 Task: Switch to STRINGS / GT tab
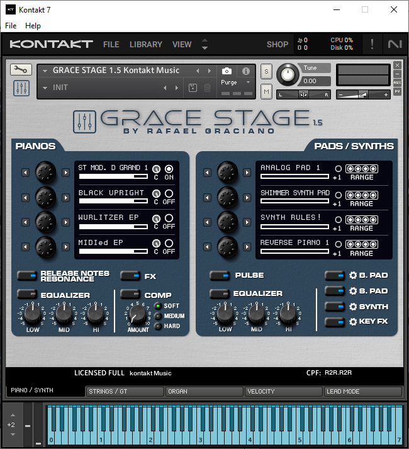pos(125,392)
